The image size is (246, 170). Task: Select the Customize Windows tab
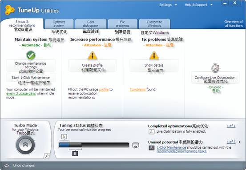(154, 24)
